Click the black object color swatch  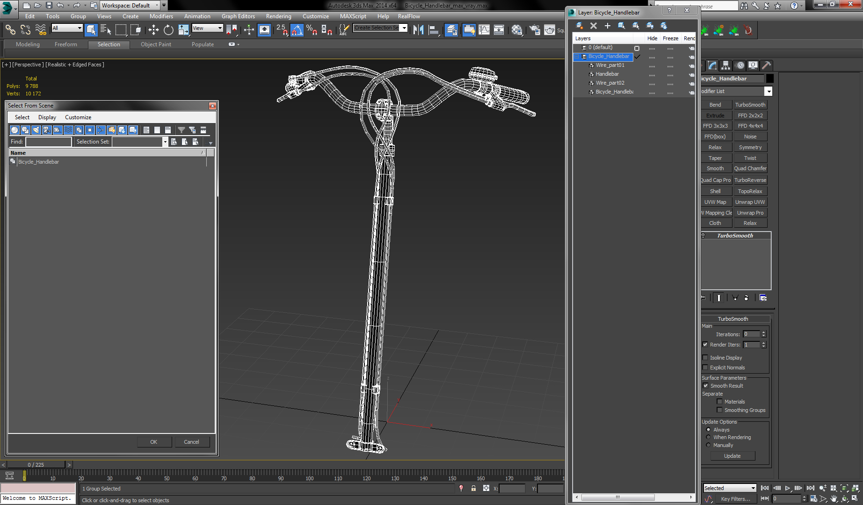(x=770, y=79)
